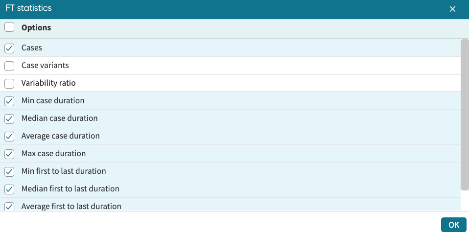Uncheck Average first to last duration checkbox

(9, 206)
